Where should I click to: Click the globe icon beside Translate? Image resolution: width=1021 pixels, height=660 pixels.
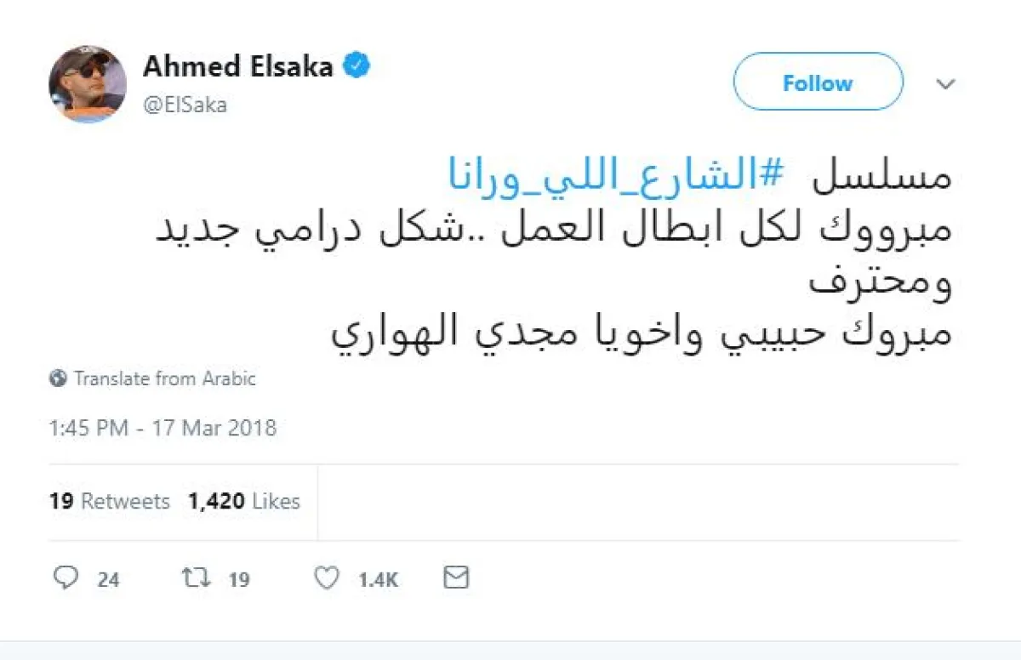point(58,378)
